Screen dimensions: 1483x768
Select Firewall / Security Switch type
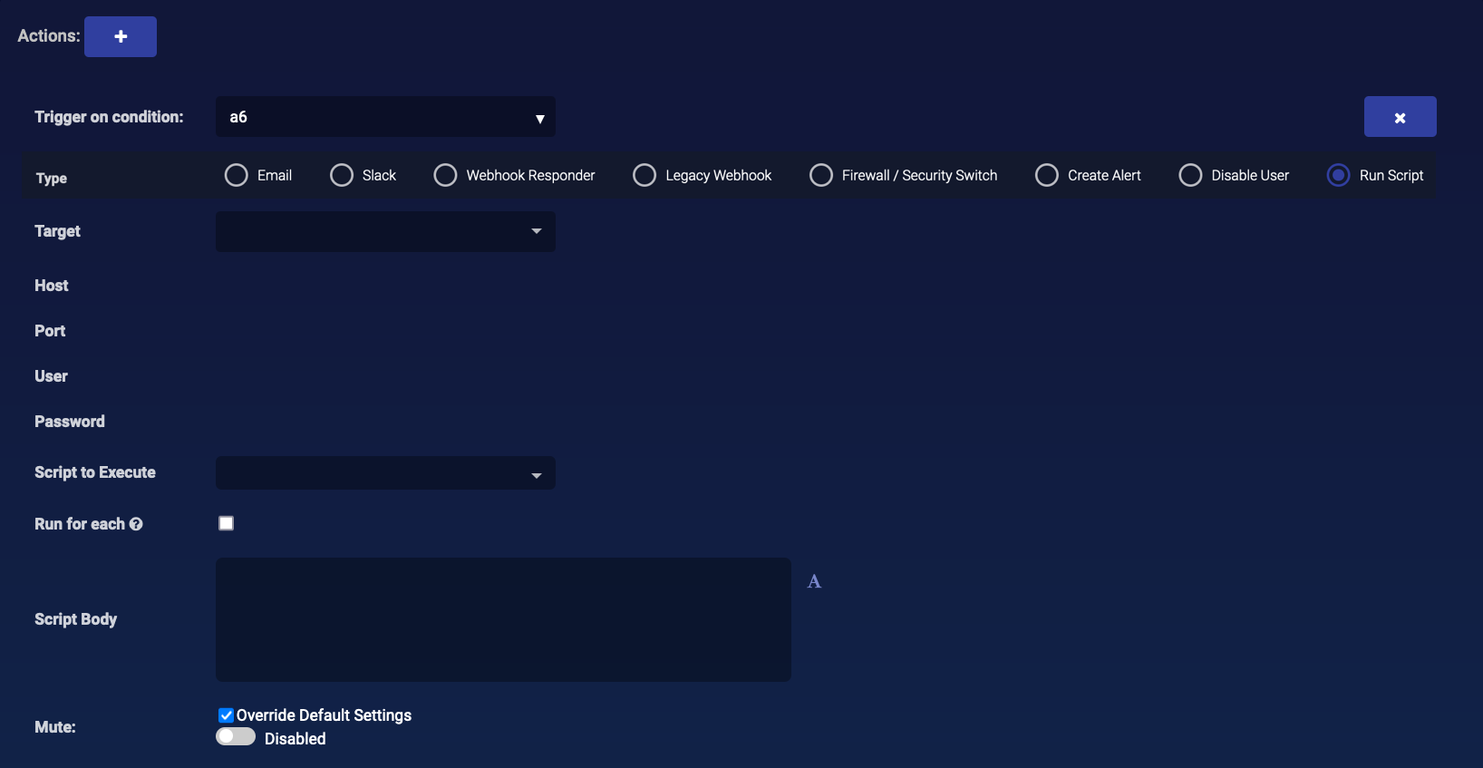[821, 175]
